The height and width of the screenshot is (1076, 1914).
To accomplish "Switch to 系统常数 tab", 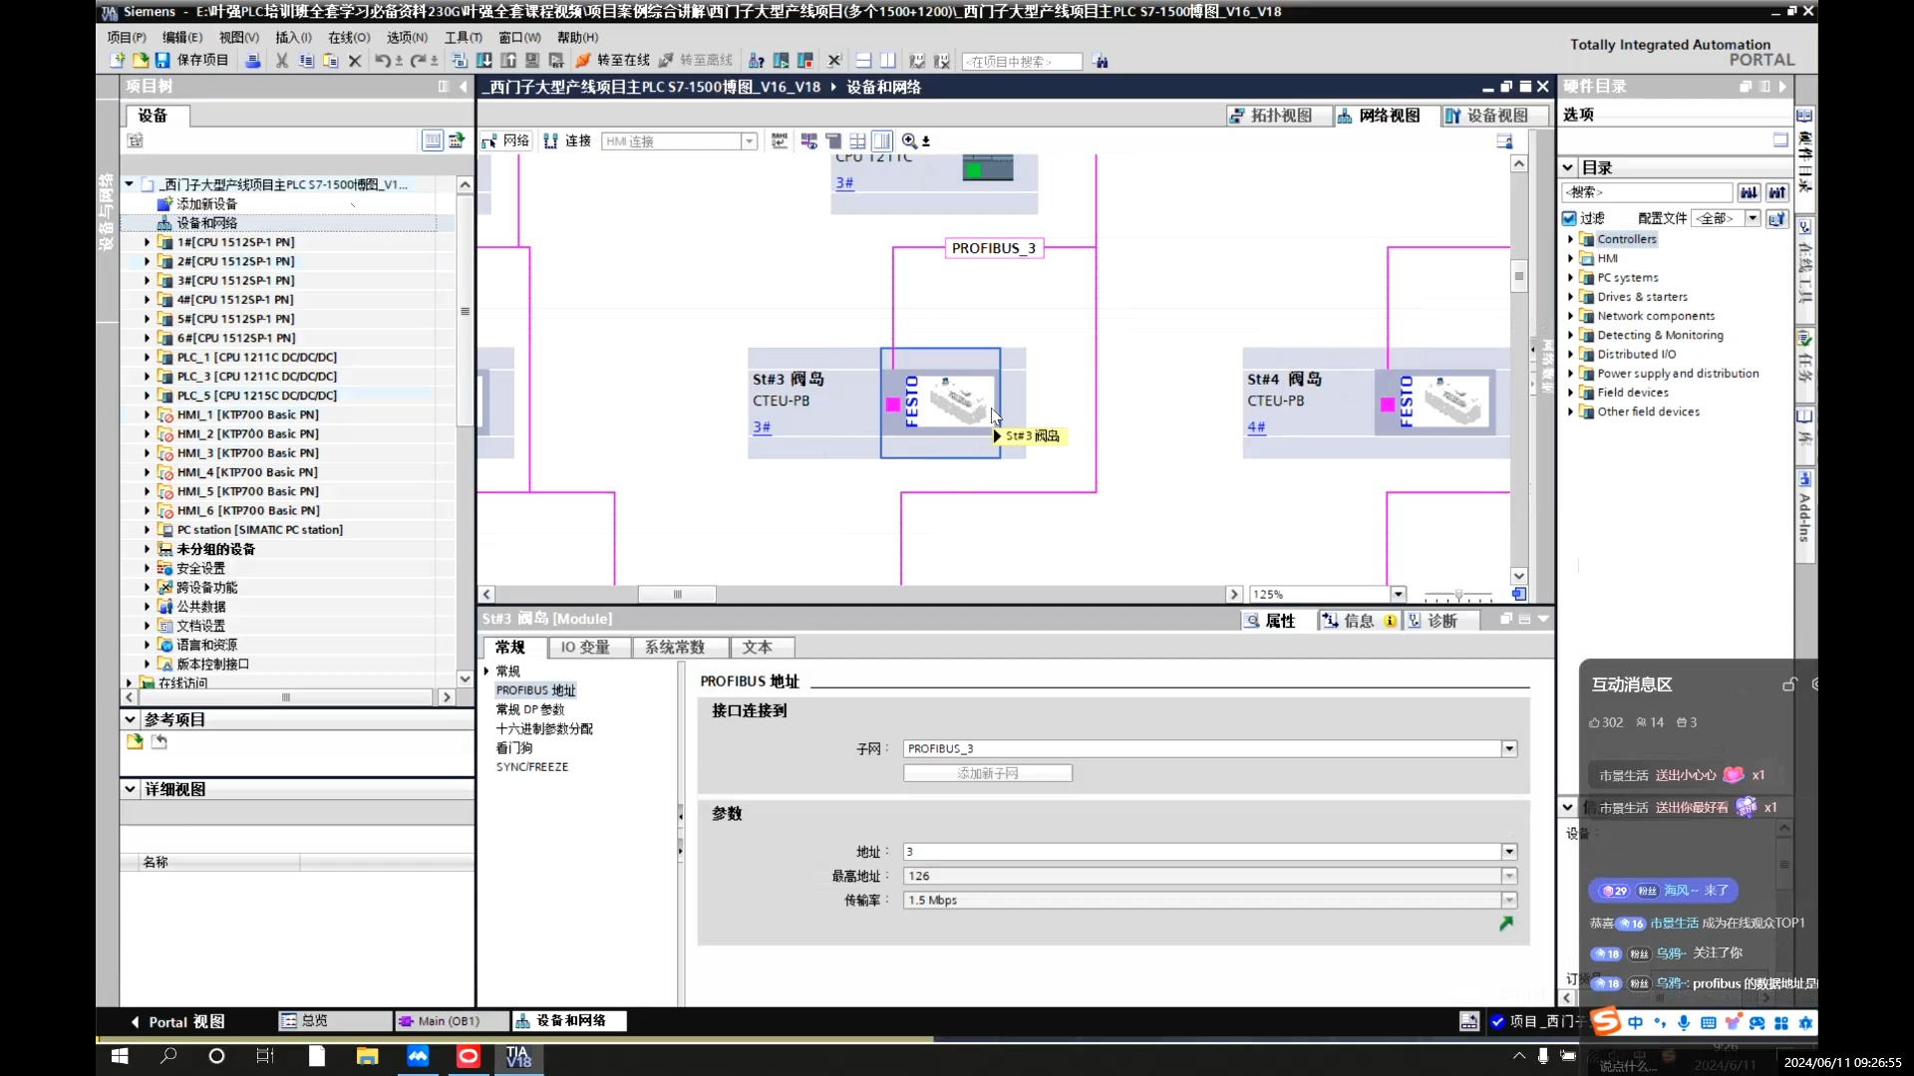I will click(674, 645).
